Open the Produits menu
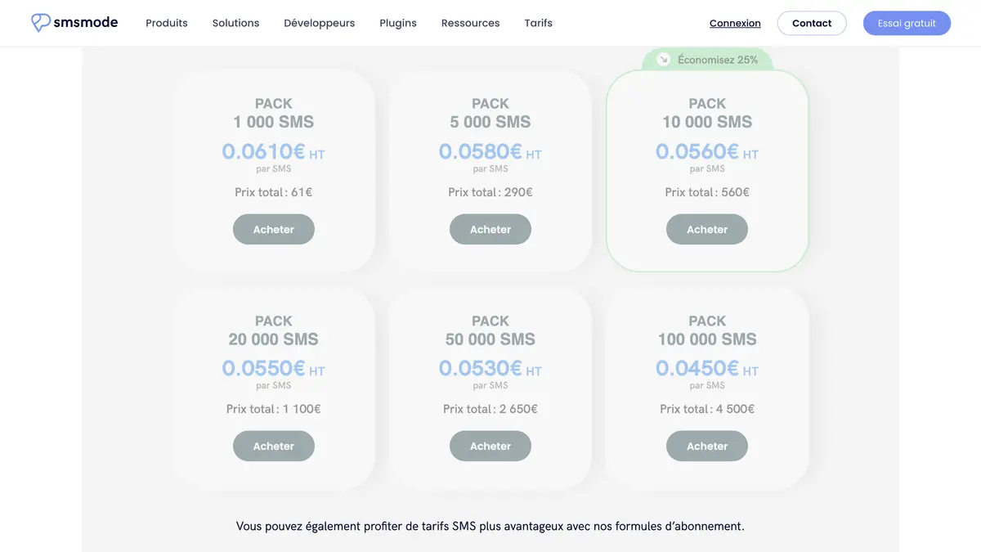Screen dimensions: 981x552 pos(167,23)
